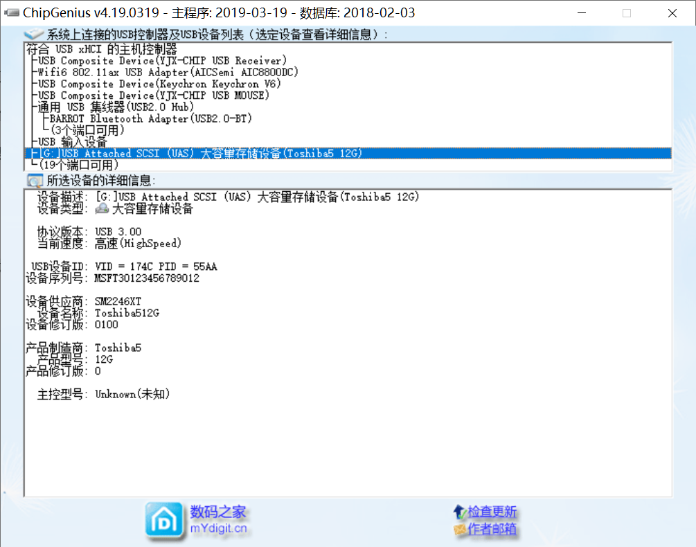Click the mYdigit house logo icon
Screen dimensions: 696x547
click(164, 521)
